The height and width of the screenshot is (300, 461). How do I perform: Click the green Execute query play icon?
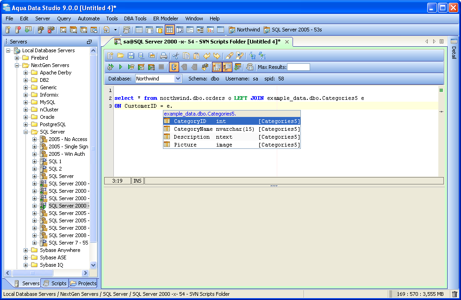tap(120, 67)
